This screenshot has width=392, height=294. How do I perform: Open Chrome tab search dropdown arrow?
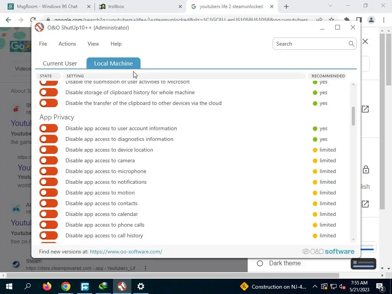point(330,5)
